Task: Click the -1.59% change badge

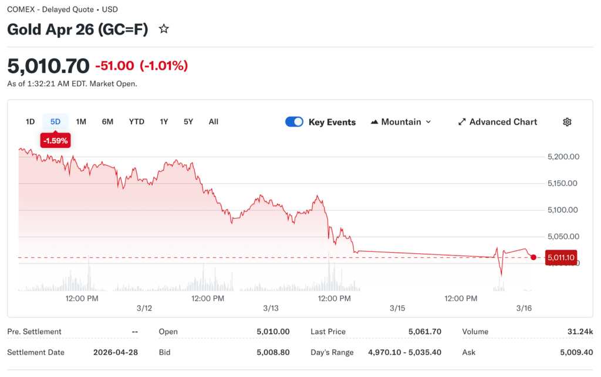Action: tap(55, 141)
